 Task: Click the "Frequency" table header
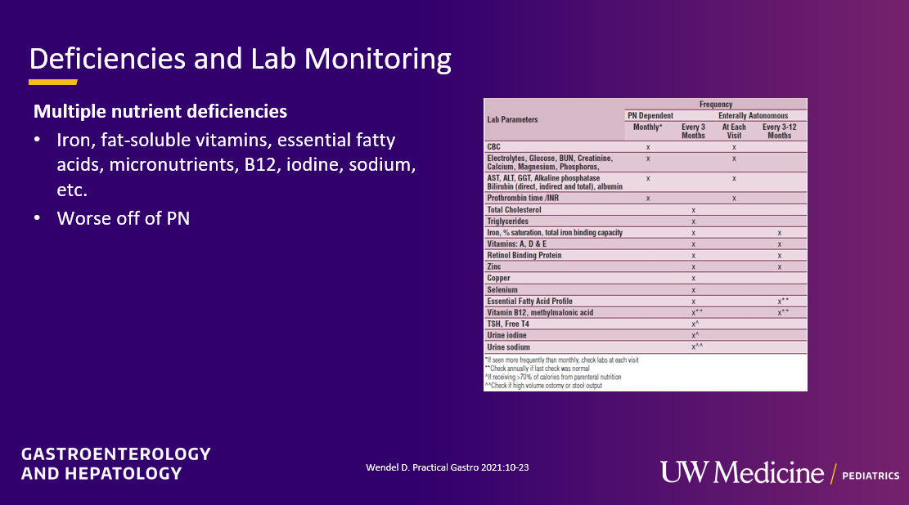[716, 105]
